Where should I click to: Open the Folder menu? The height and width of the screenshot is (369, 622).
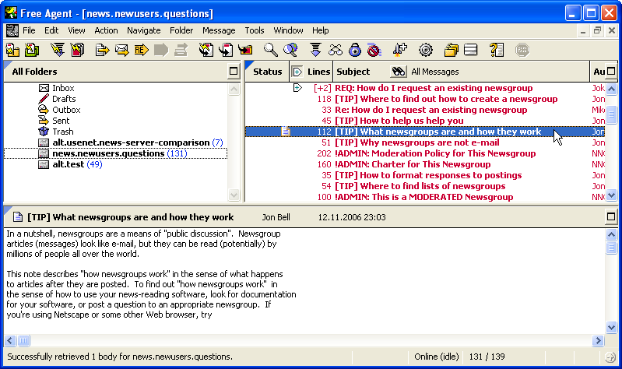point(181,30)
